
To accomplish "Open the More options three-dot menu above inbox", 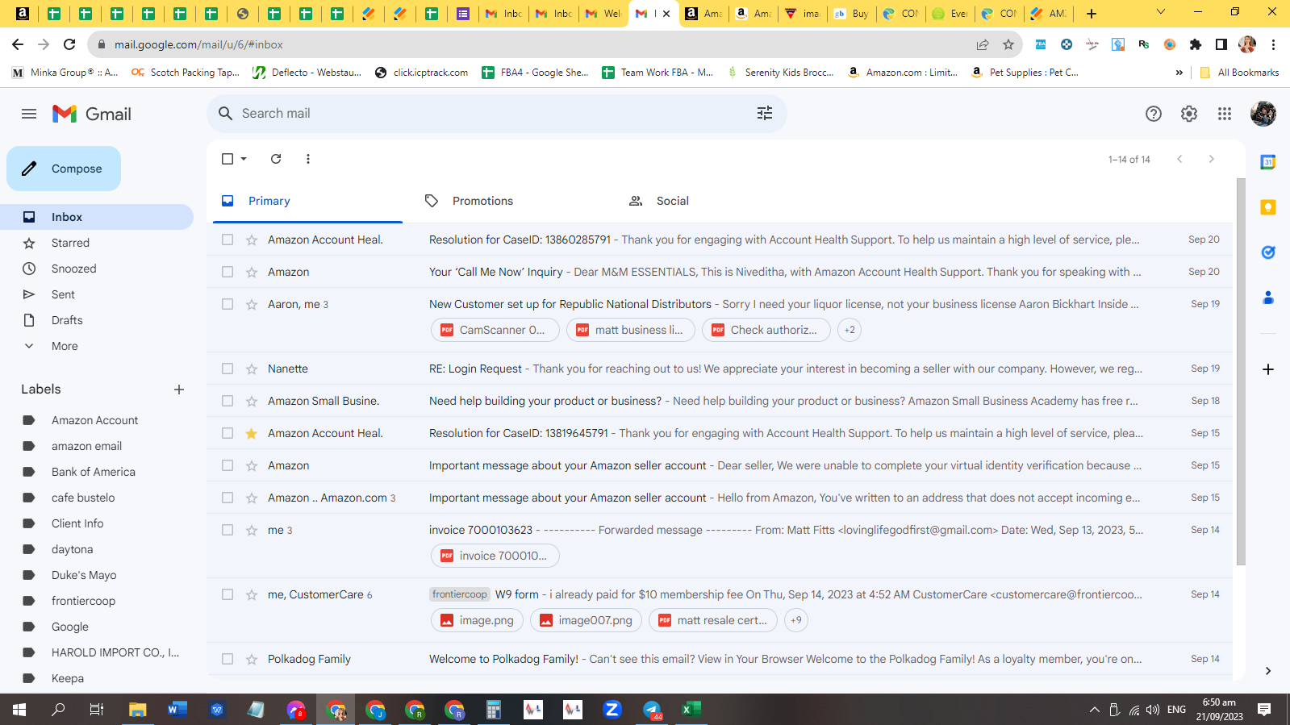I will pos(308,159).
